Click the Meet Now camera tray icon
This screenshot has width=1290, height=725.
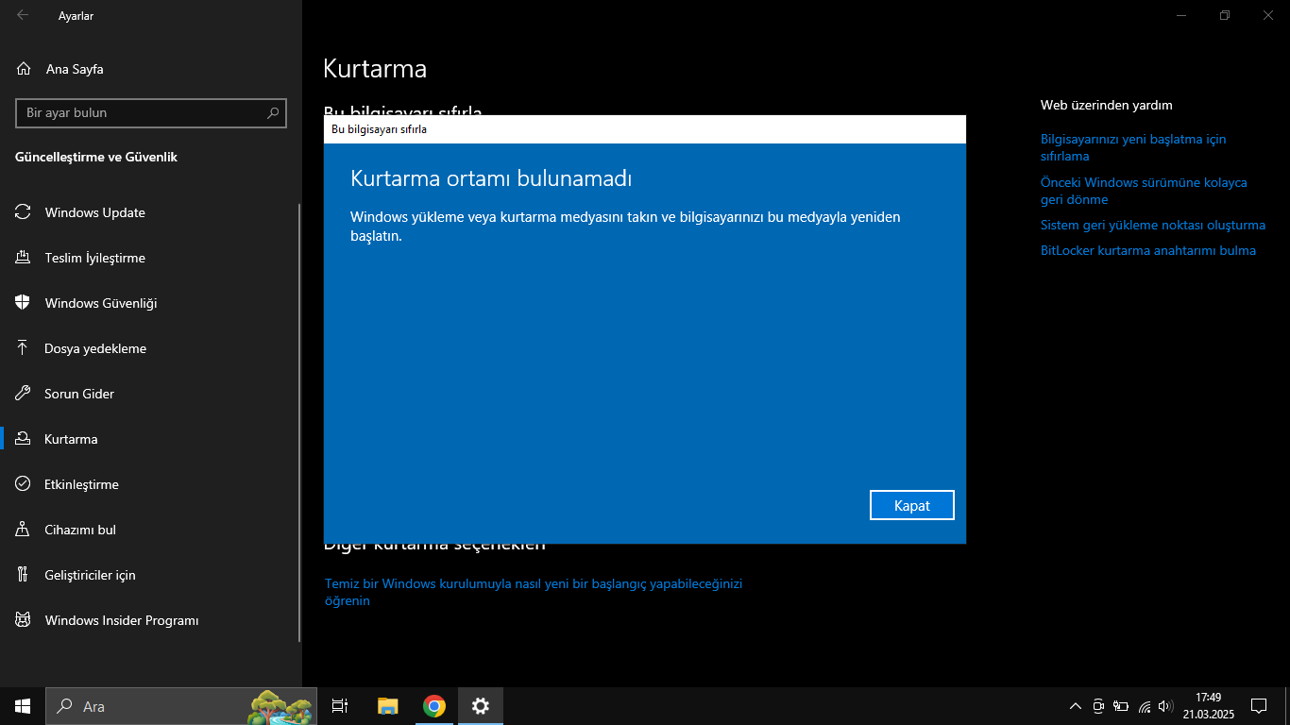pos(1098,706)
